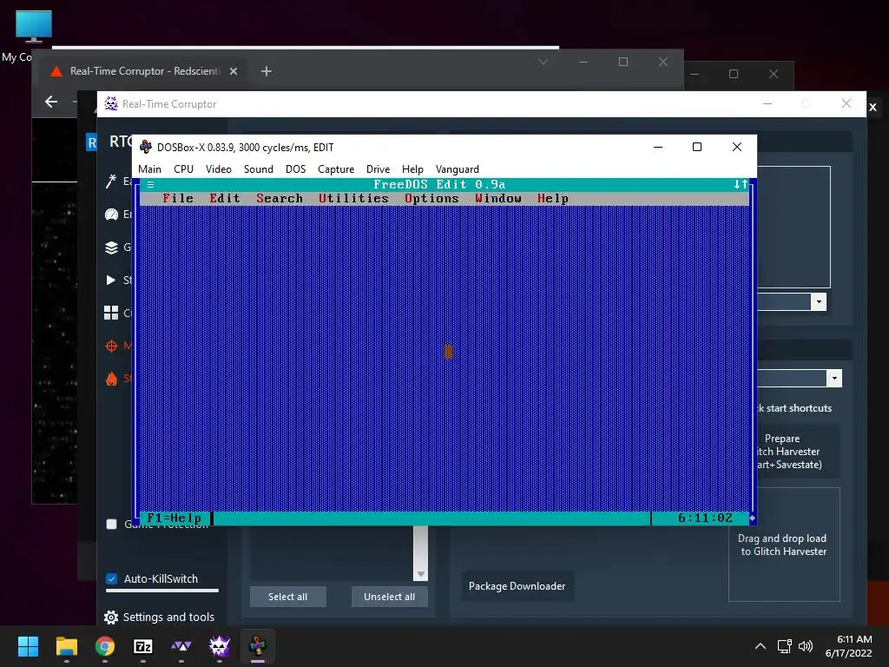Open Utilities menu in FreeDOS Edit

353,199
